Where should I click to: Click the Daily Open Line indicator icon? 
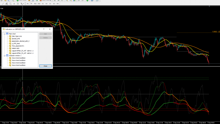(x=10, y=36)
